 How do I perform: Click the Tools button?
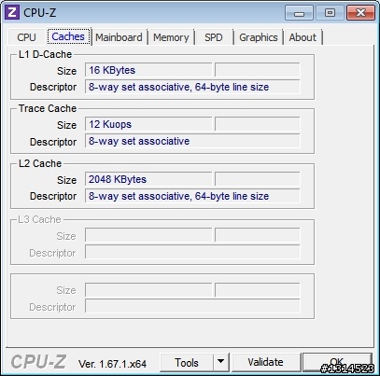pos(187,362)
